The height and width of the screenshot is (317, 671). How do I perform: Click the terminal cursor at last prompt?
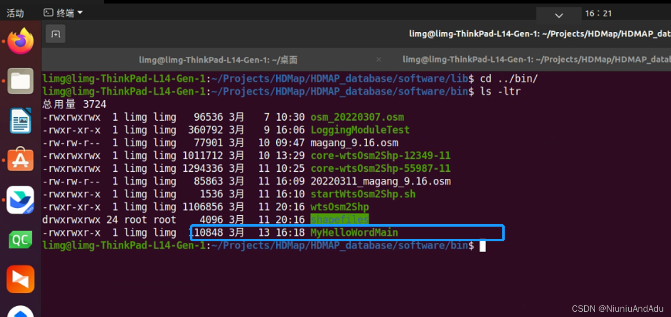click(482, 246)
